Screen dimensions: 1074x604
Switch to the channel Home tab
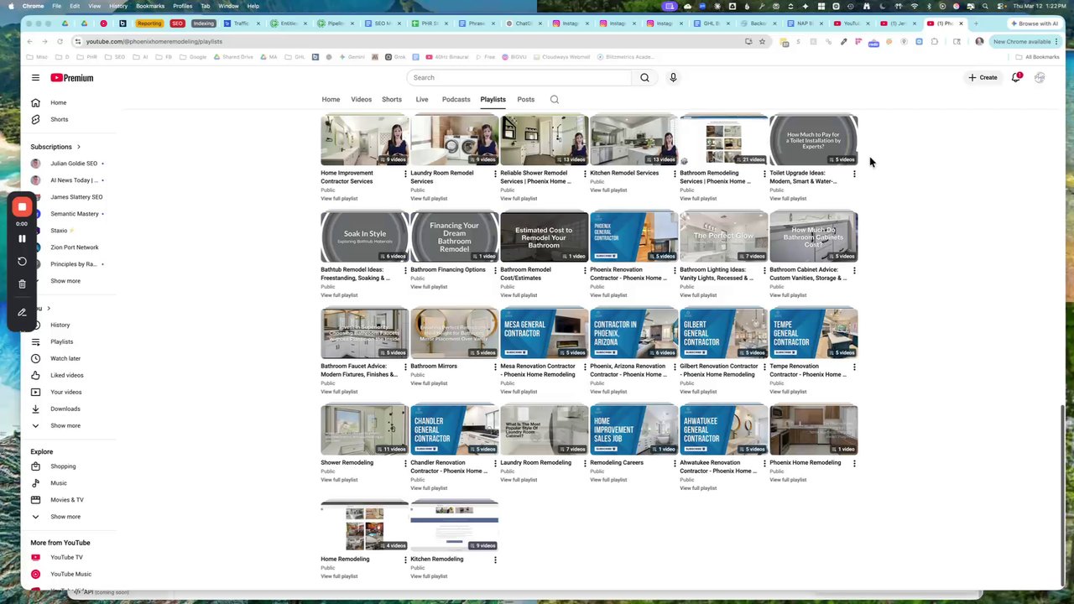pos(331,100)
